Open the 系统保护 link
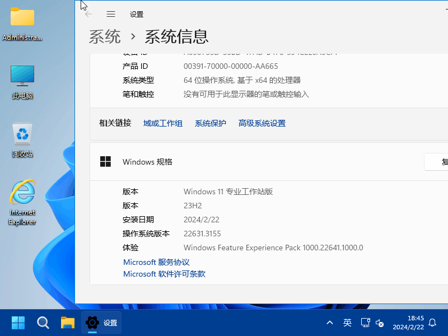The height and width of the screenshot is (336, 448). pyautogui.click(x=211, y=123)
